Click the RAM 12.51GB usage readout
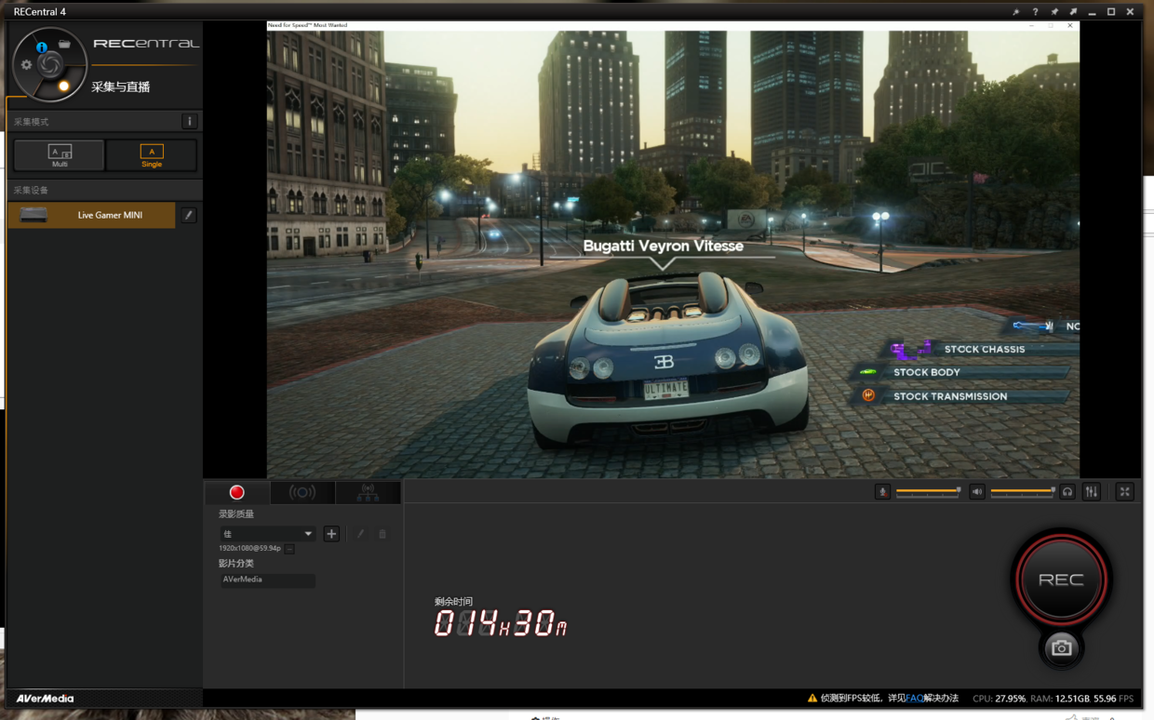 click(1059, 699)
